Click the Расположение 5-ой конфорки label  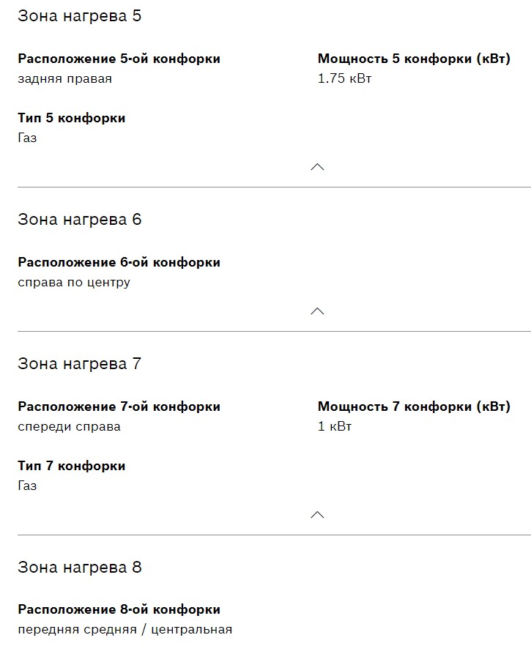click(x=119, y=59)
